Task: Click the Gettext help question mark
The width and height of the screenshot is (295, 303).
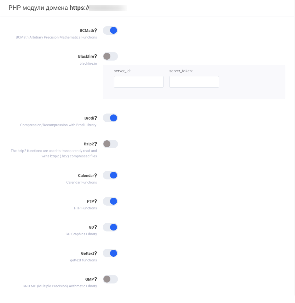Action: click(x=95, y=253)
